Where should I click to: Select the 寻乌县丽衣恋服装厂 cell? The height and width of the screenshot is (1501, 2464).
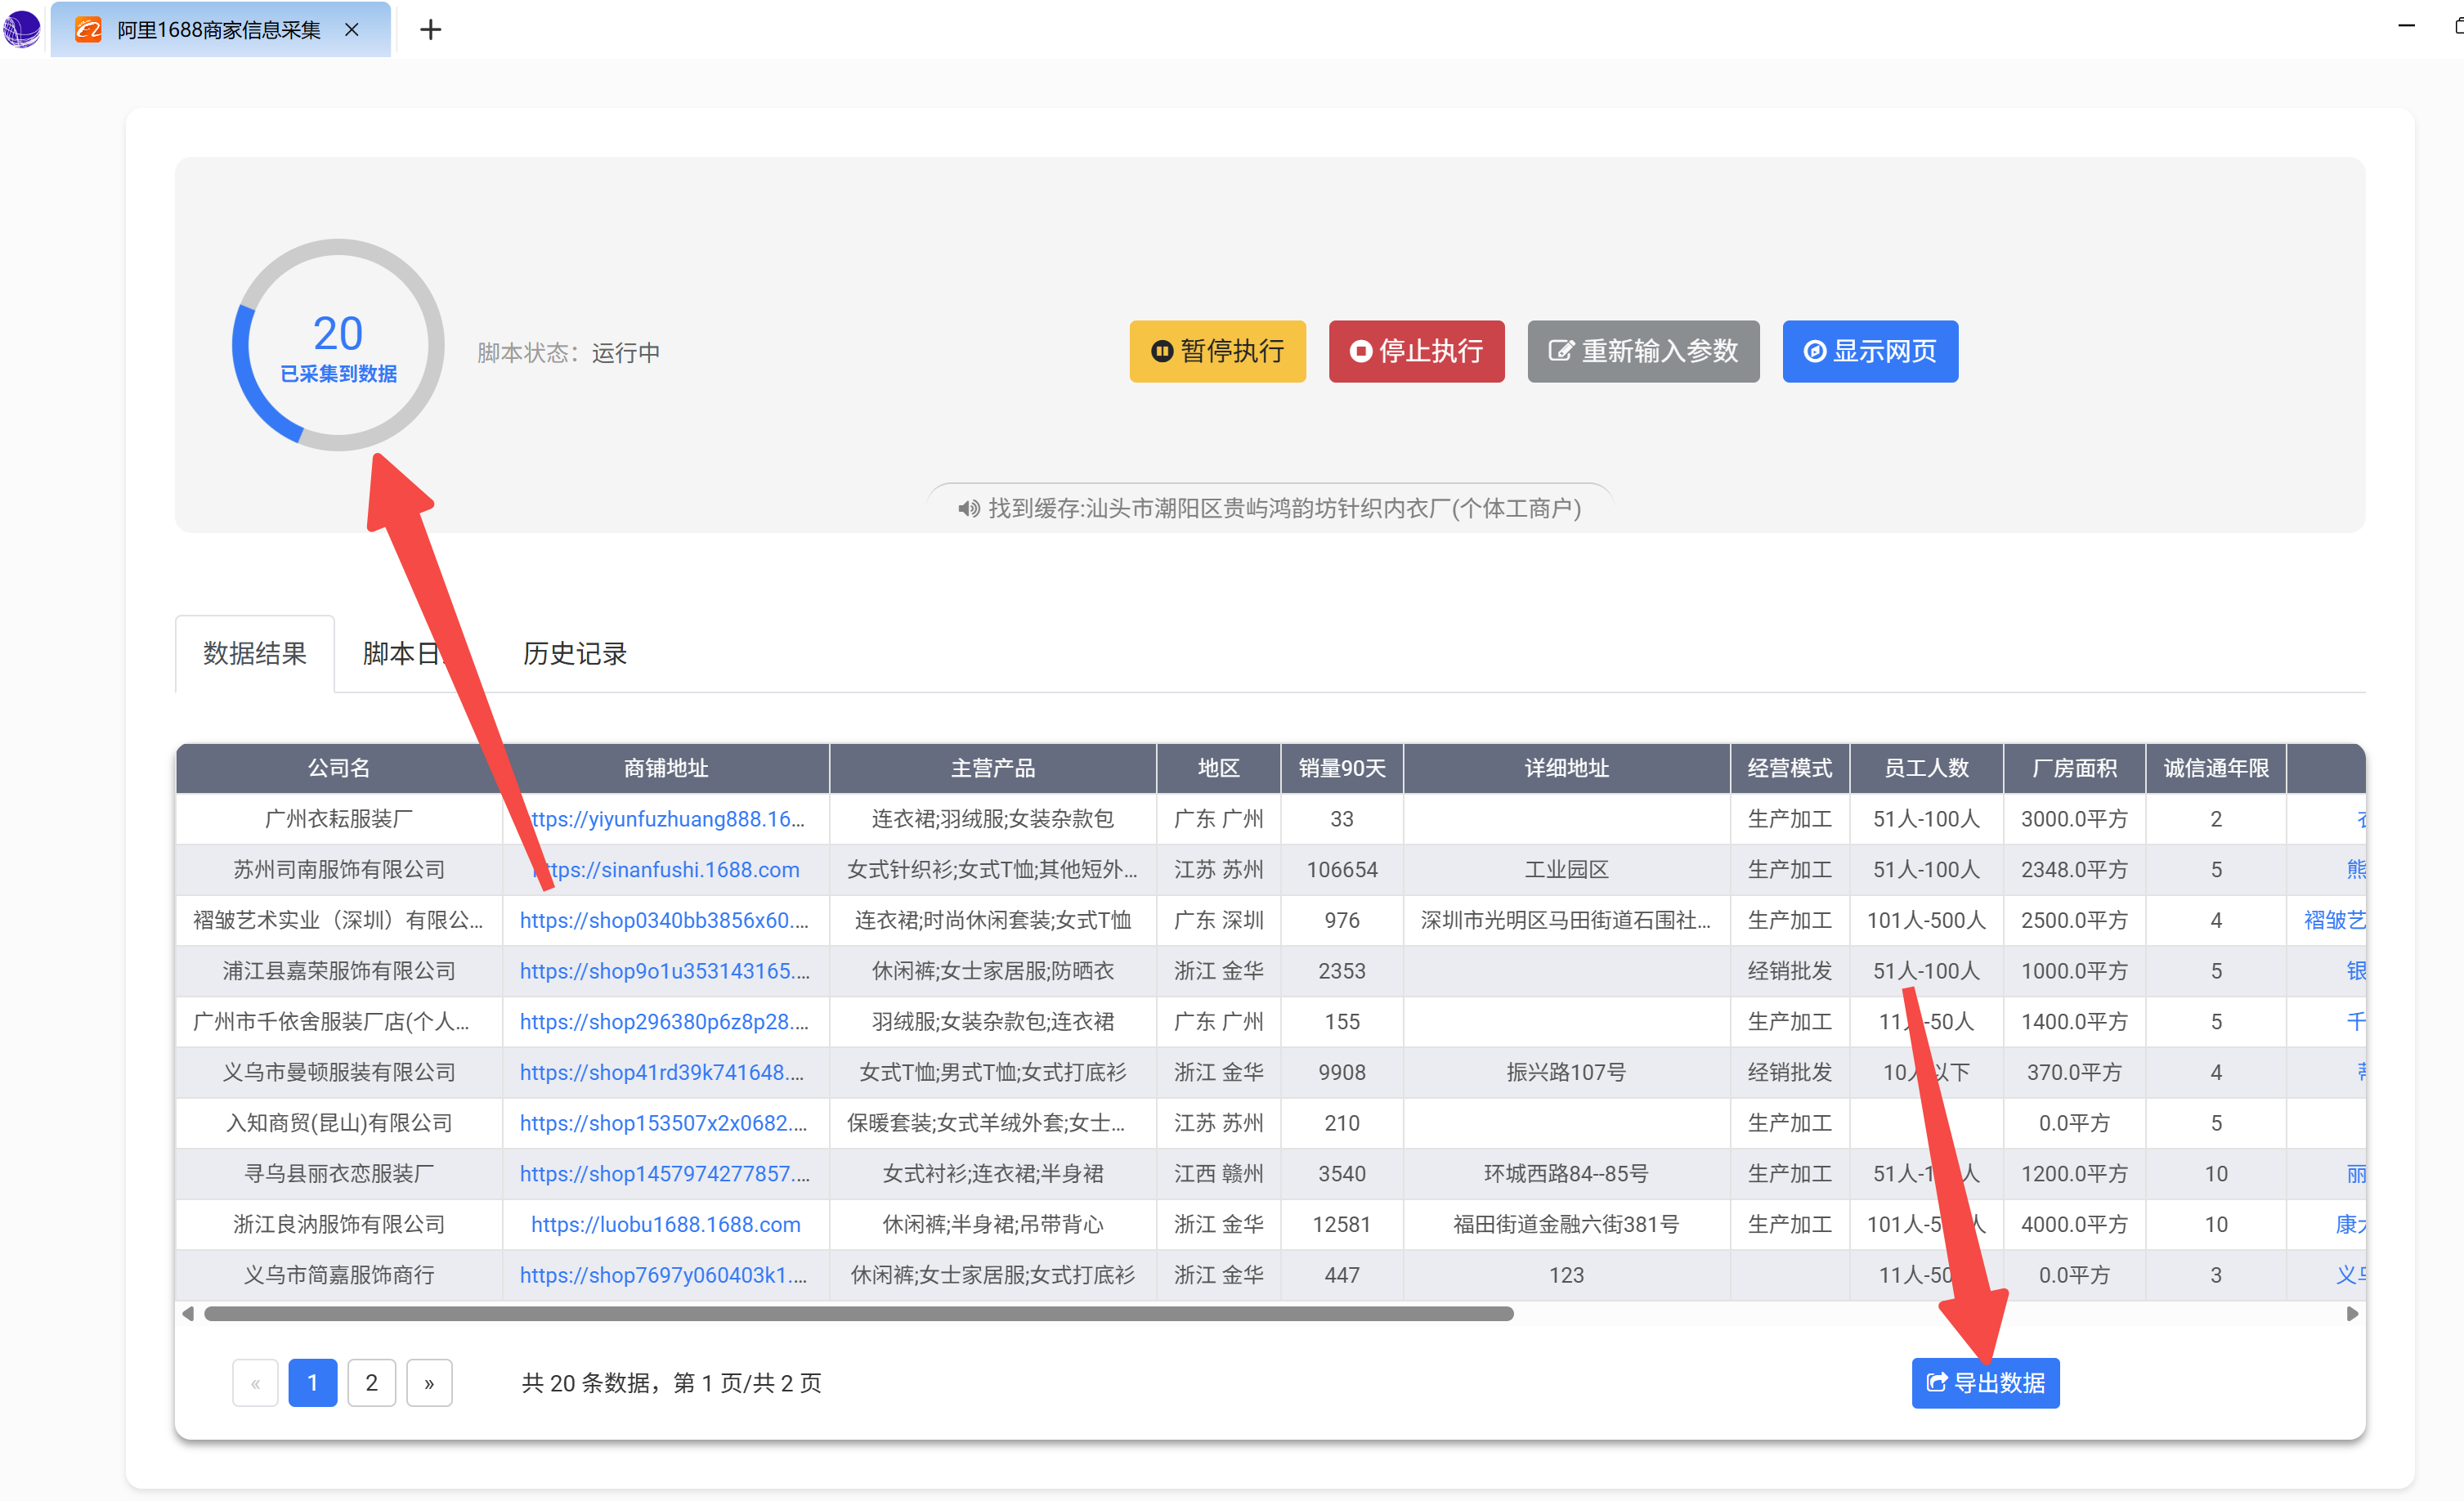[x=339, y=1174]
